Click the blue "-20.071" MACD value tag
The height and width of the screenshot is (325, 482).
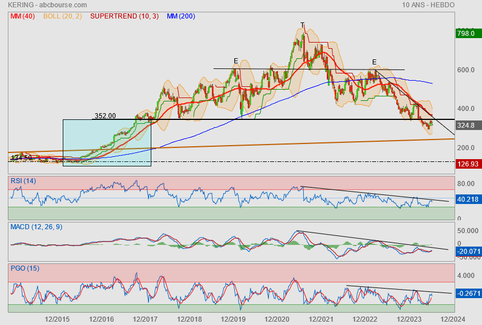[469, 252]
